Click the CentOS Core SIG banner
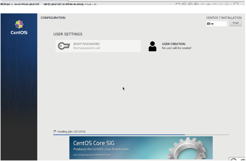246x161 pixels. pyautogui.click(x=141, y=148)
